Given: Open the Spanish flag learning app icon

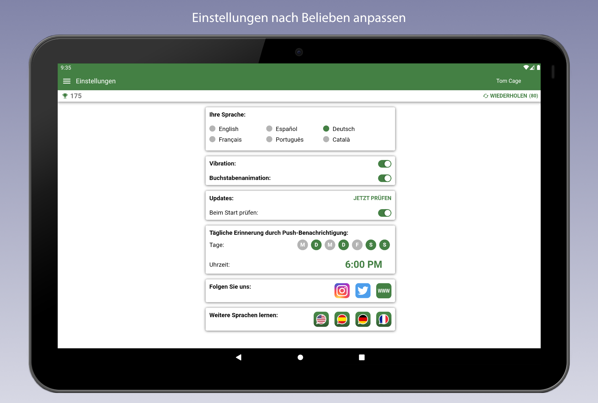Looking at the screenshot, I should pos(342,319).
